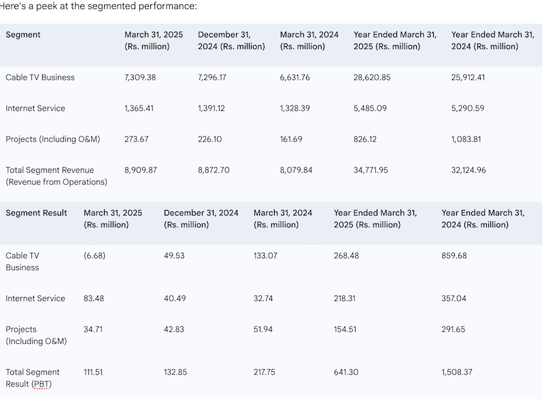Screen dimensions: 544x399
Task: Select Cable TV Business revenue value 7,296.17
Action: coord(212,77)
